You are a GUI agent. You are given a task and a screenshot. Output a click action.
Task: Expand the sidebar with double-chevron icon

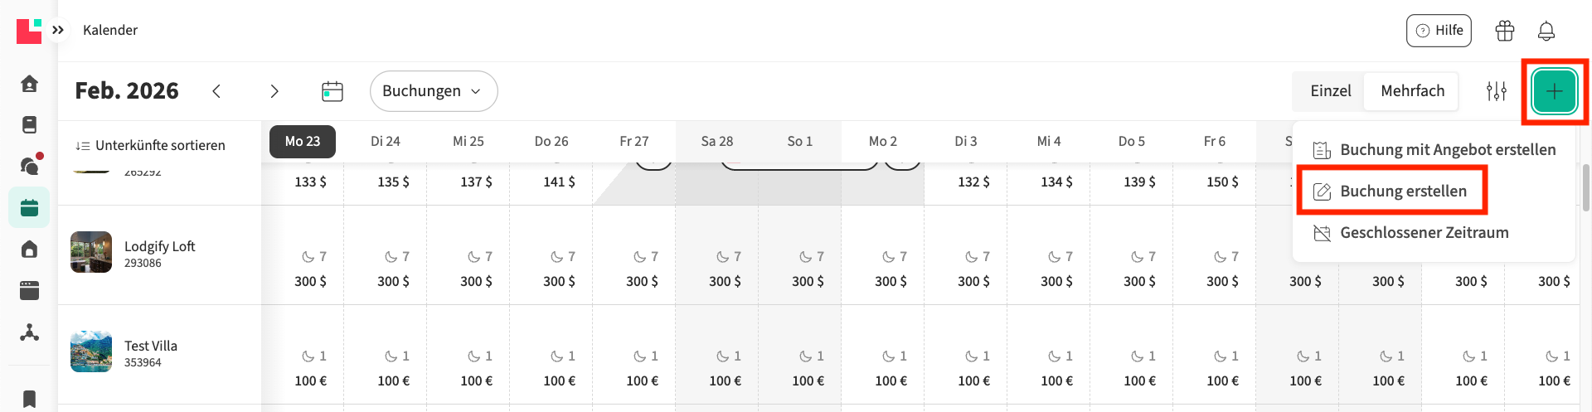[x=58, y=30]
